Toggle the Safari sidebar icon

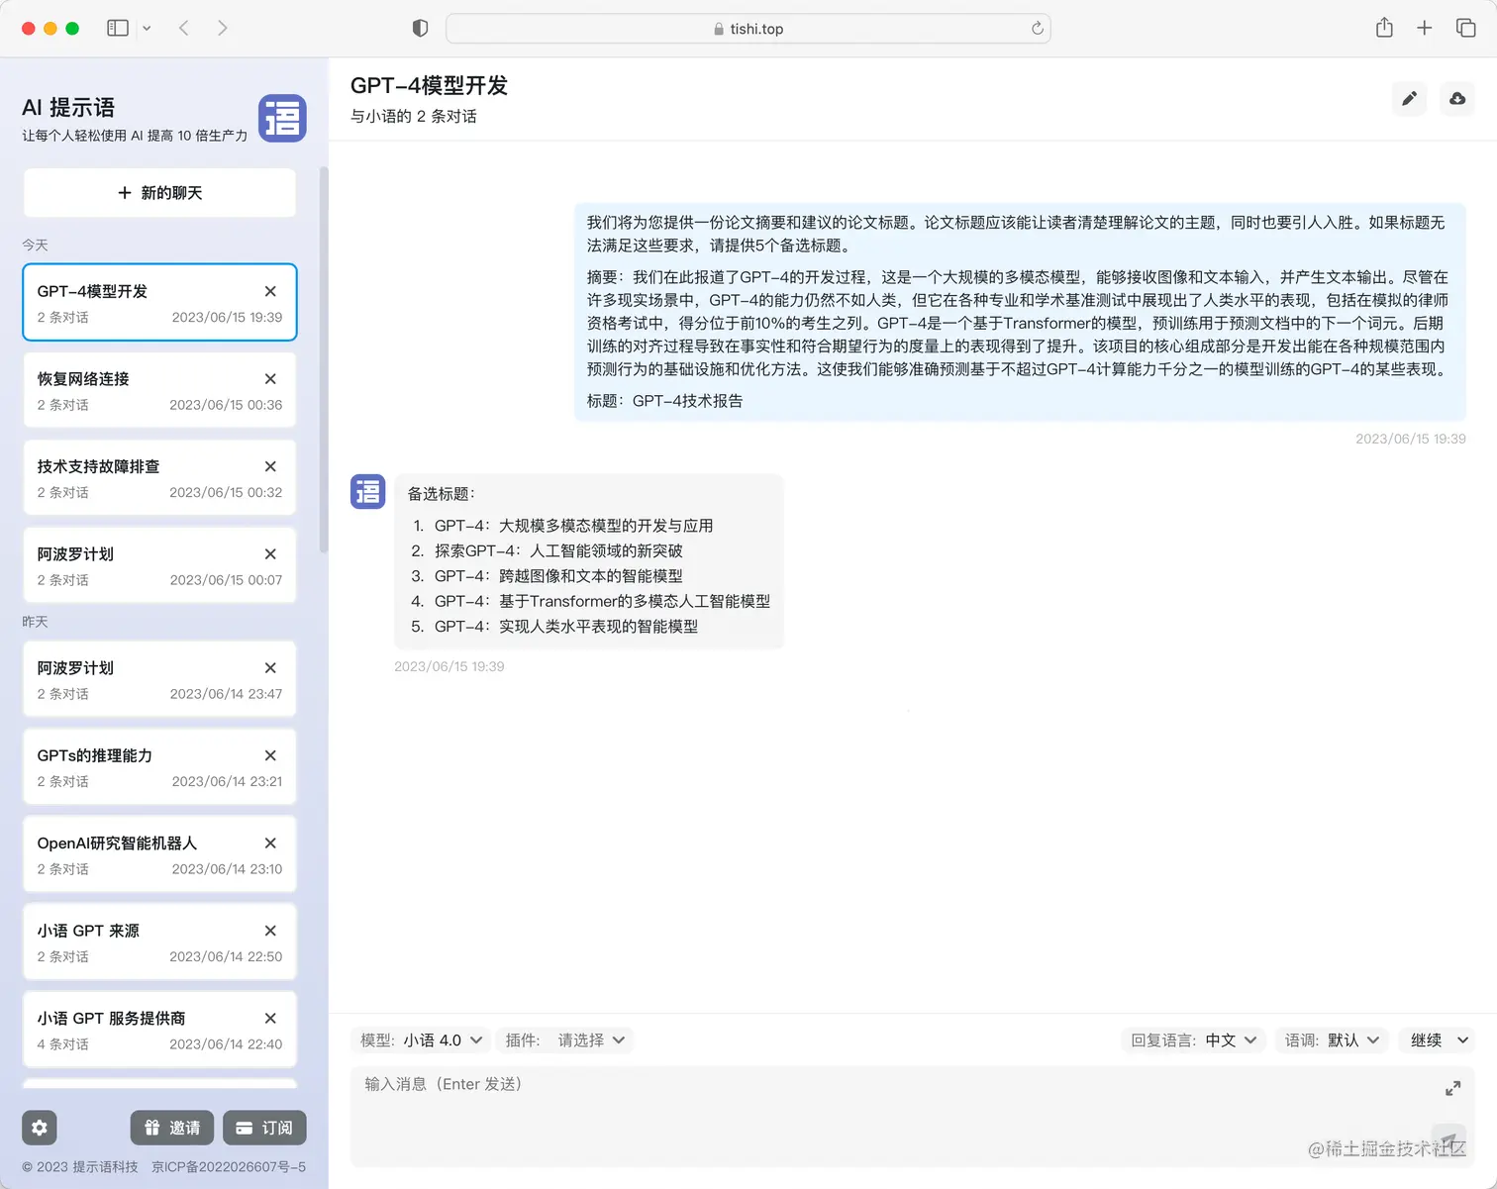[118, 28]
